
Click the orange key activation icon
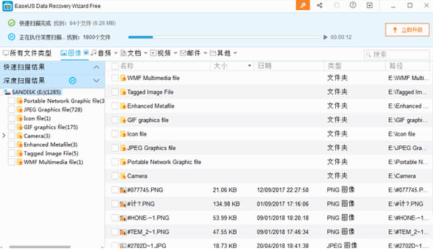[x=302, y=5]
